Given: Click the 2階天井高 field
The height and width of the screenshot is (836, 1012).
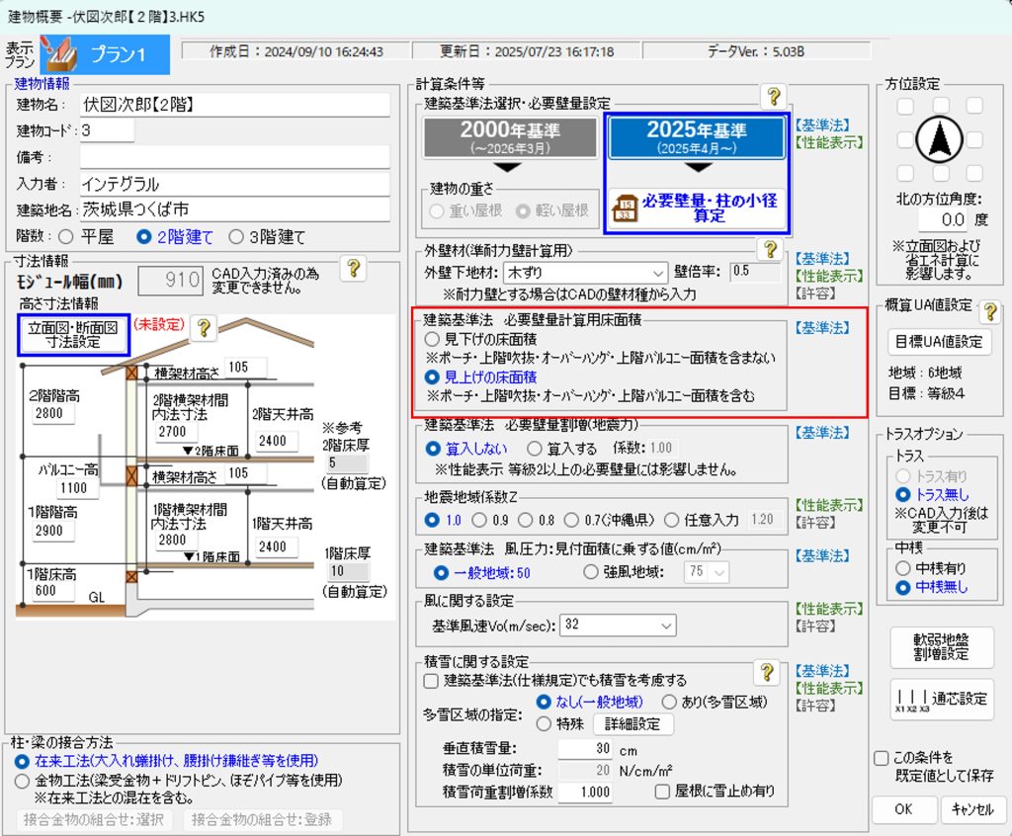Looking at the screenshot, I should coord(277,441).
